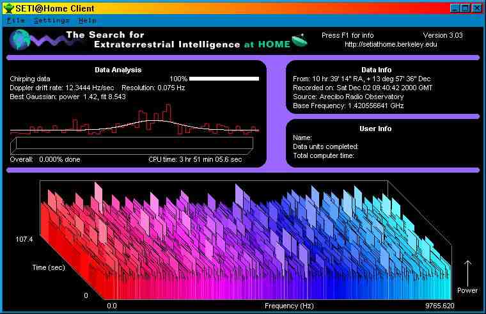Click 'Source: Arecibo Radio Observatory' text

point(348,97)
